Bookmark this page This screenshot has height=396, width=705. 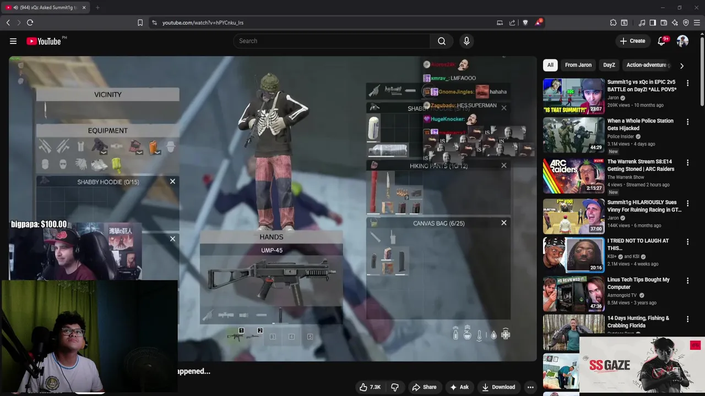click(x=140, y=23)
